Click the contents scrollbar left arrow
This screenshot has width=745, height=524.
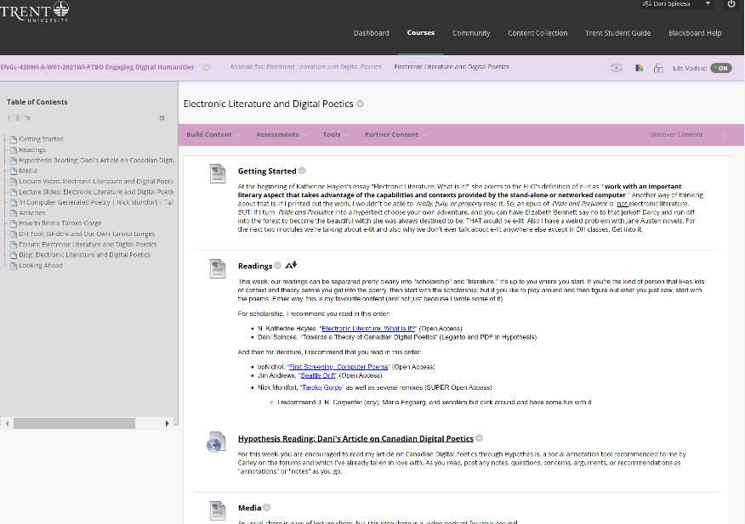[x=7, y=423]
